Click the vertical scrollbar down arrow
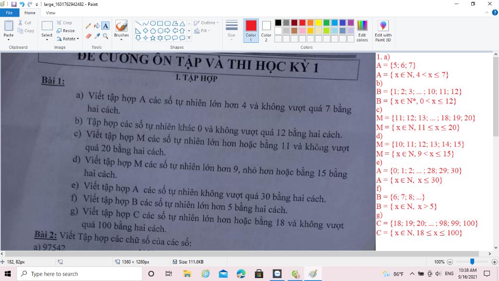 click(496, 247)
